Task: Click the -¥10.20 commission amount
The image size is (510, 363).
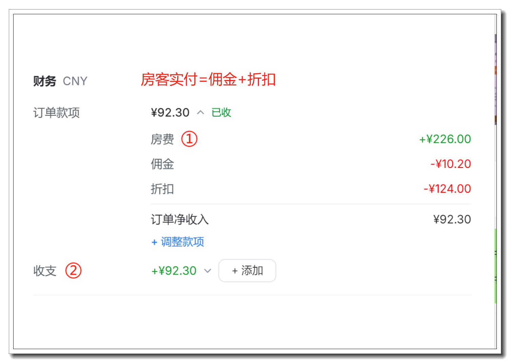Action: click(x=451, y=164)
